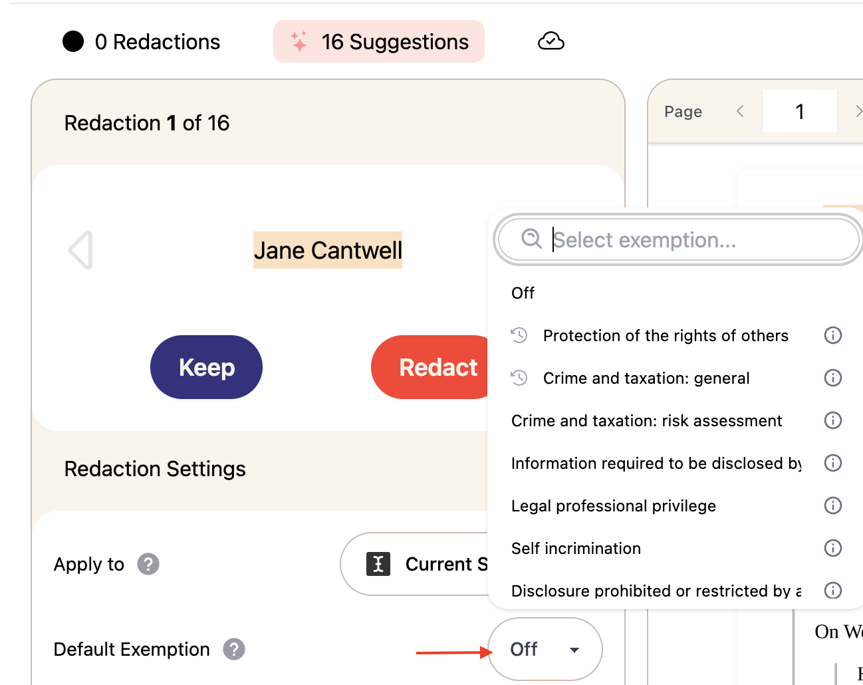Focus the Select exemption search field
This screenshot has width=863, height=685.
click(x=678, y=239)
